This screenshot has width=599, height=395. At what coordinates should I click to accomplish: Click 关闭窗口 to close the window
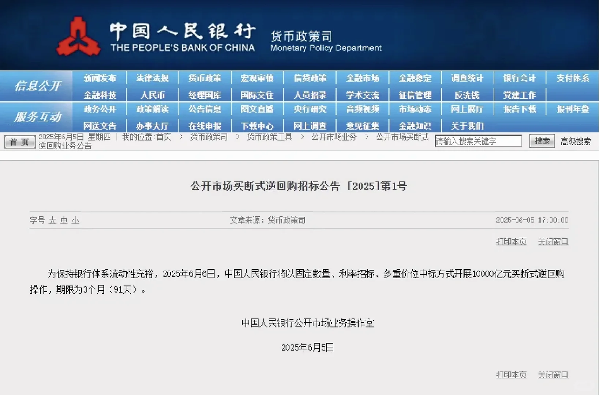[553, 241]
